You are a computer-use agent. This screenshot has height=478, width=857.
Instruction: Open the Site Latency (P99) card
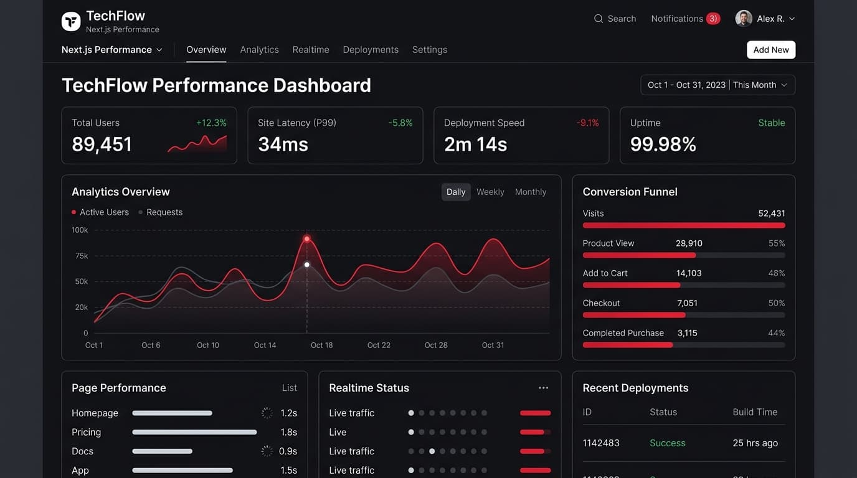[x=335, y=136]
